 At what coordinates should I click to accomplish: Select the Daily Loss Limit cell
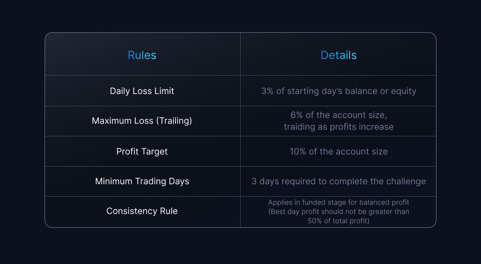tap(142, 91)
